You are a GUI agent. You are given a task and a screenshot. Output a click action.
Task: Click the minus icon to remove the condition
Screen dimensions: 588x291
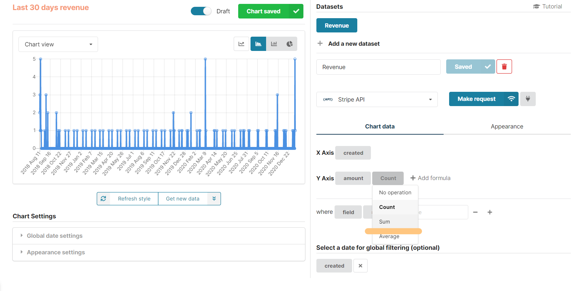475,212
